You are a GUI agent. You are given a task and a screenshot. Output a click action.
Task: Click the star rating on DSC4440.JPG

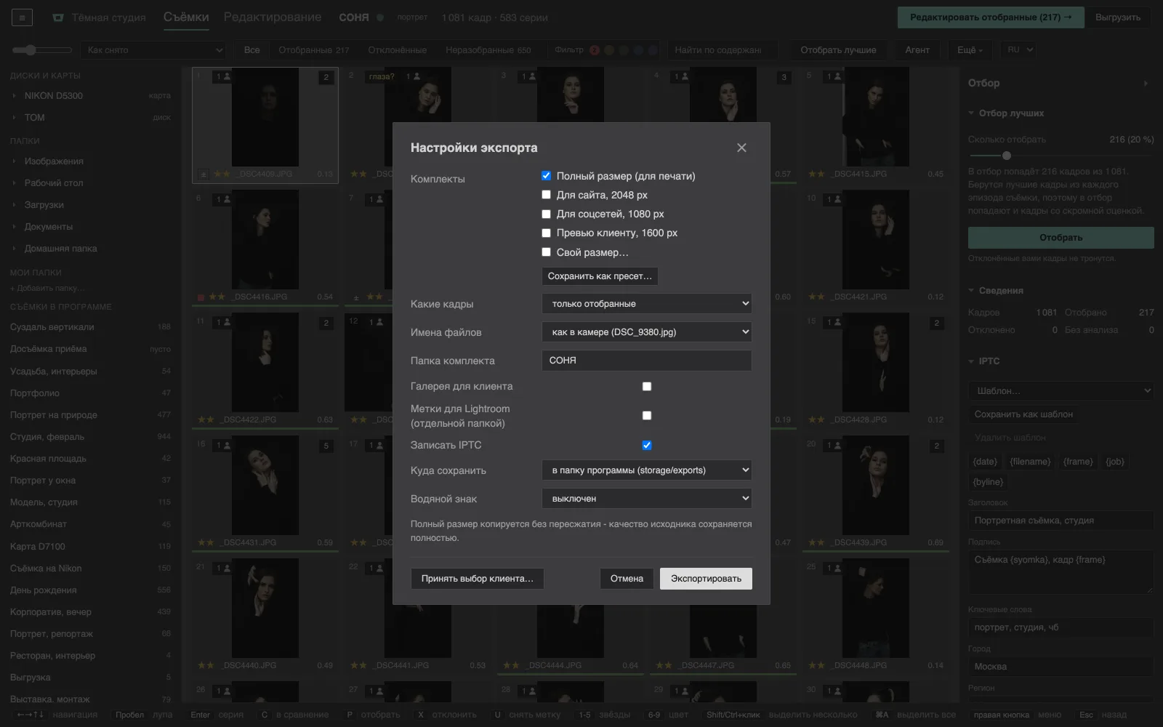206,665
